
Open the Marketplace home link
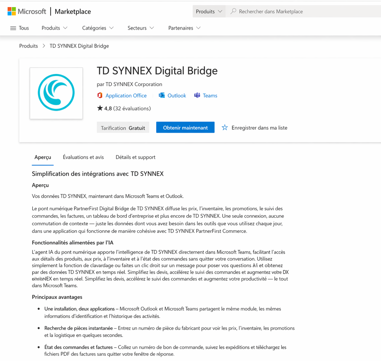coord(73,12)
